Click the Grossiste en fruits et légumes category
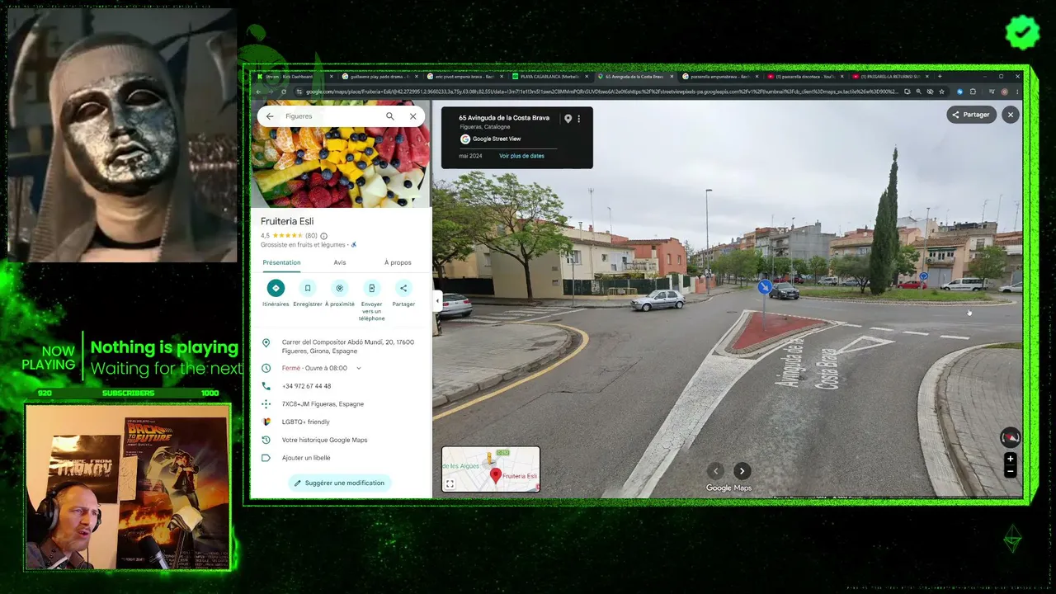Viewport: 1056px width, 594px height. 304,245
